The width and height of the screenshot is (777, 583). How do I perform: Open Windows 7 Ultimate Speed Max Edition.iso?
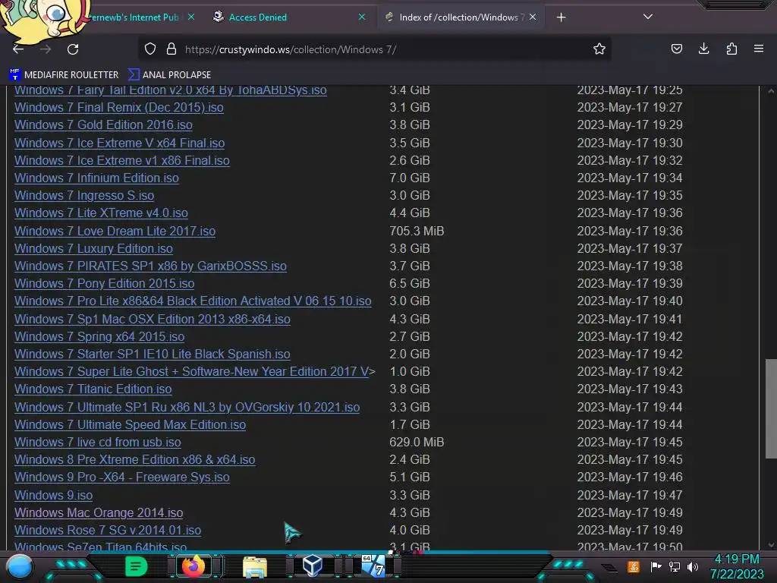(x=130, y=425)
